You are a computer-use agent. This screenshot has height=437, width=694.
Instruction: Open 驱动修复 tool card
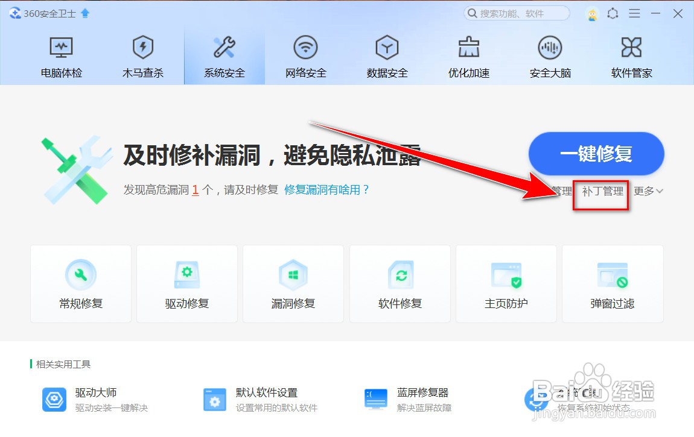187,284
